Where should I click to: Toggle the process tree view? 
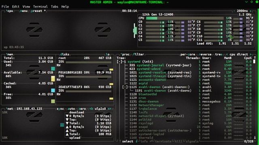219,54
